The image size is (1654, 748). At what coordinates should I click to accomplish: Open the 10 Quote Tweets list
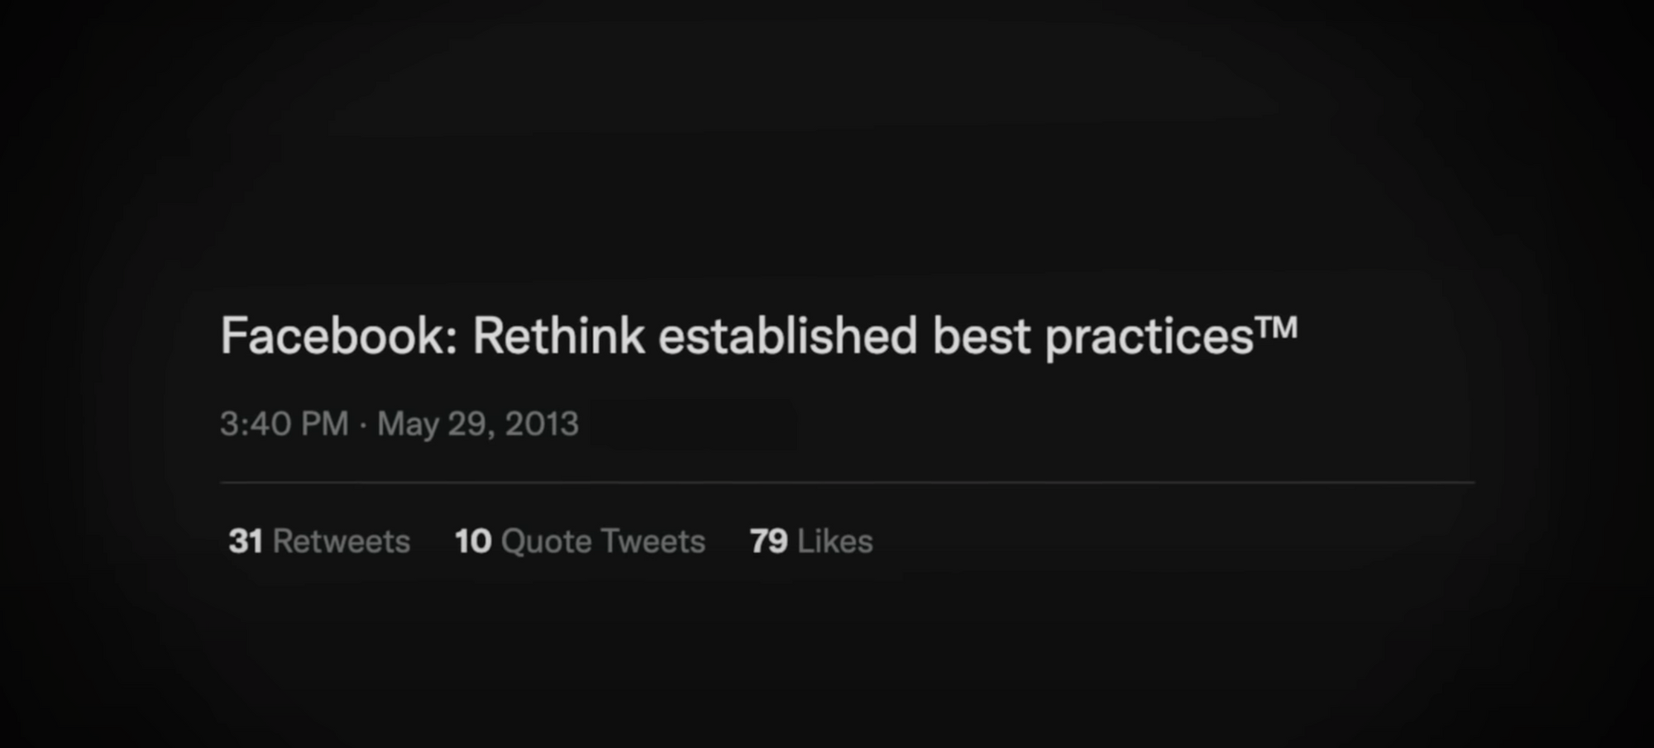pos(580,541)
